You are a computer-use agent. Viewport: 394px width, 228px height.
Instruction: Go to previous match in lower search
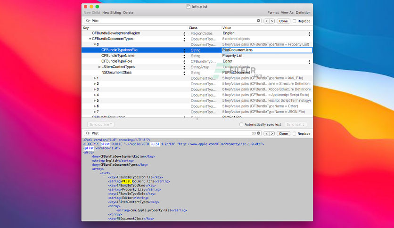point(266,134)
